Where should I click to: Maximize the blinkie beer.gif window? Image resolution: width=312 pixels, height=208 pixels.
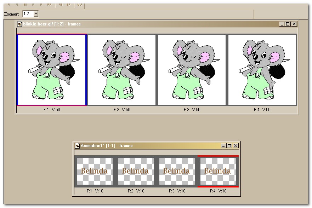[x=288, y=24]
